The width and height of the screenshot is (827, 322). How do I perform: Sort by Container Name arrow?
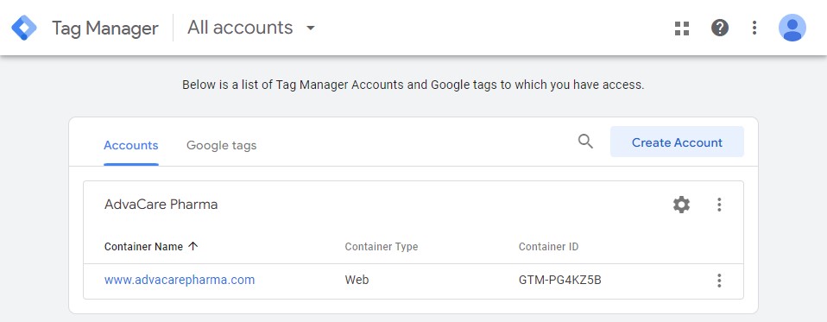click(193, 246)
